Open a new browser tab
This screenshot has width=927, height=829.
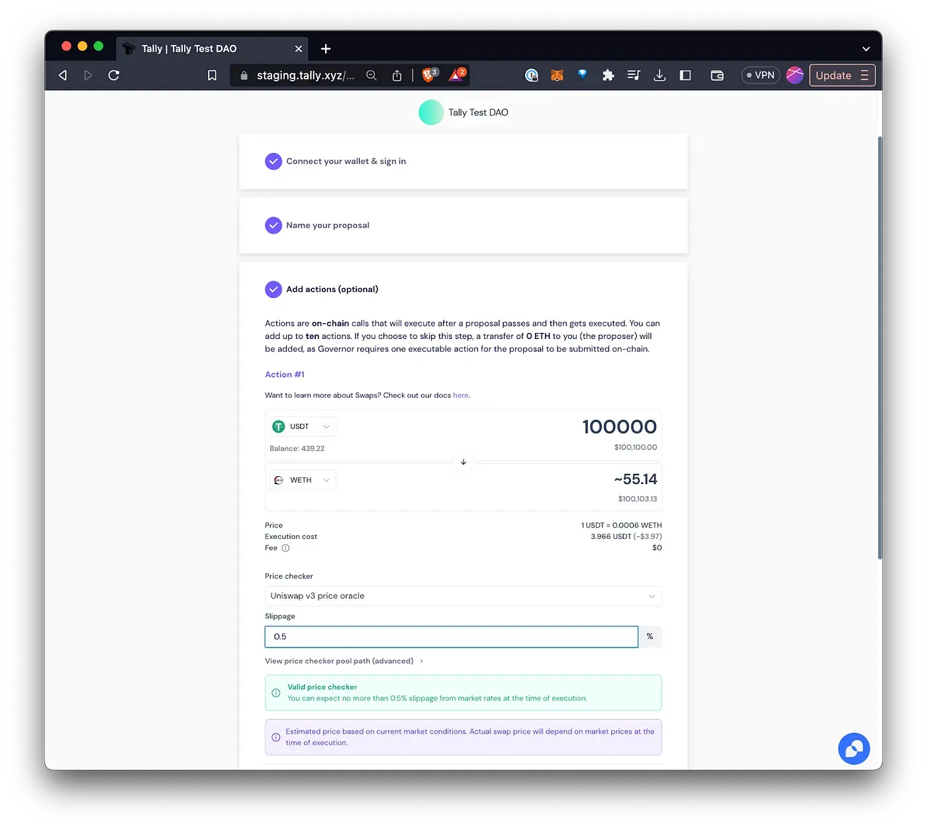325,49
